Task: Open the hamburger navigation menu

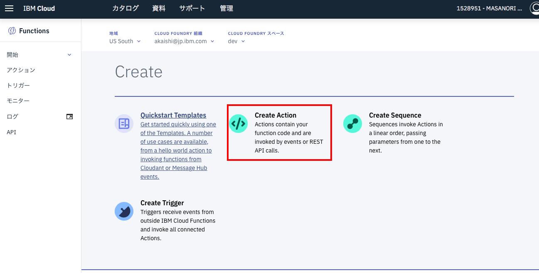Action: click(9, 8)
